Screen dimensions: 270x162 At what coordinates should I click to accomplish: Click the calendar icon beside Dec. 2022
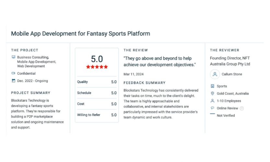pos(13,81)
